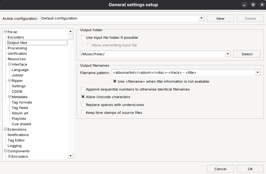This screenshot has height=174, width=266.
Task: Open the Filename pattern dropdown
Action: (x=257, y=73)
